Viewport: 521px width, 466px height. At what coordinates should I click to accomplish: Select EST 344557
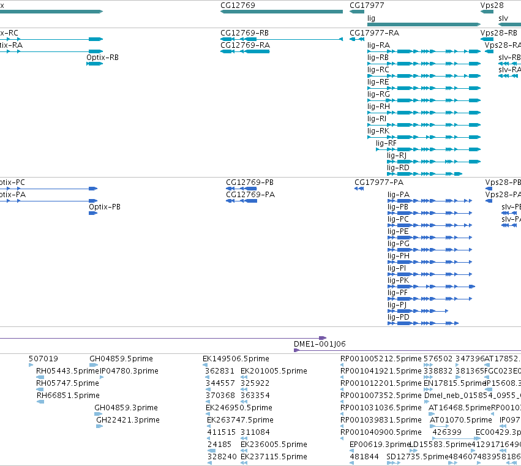220,383
